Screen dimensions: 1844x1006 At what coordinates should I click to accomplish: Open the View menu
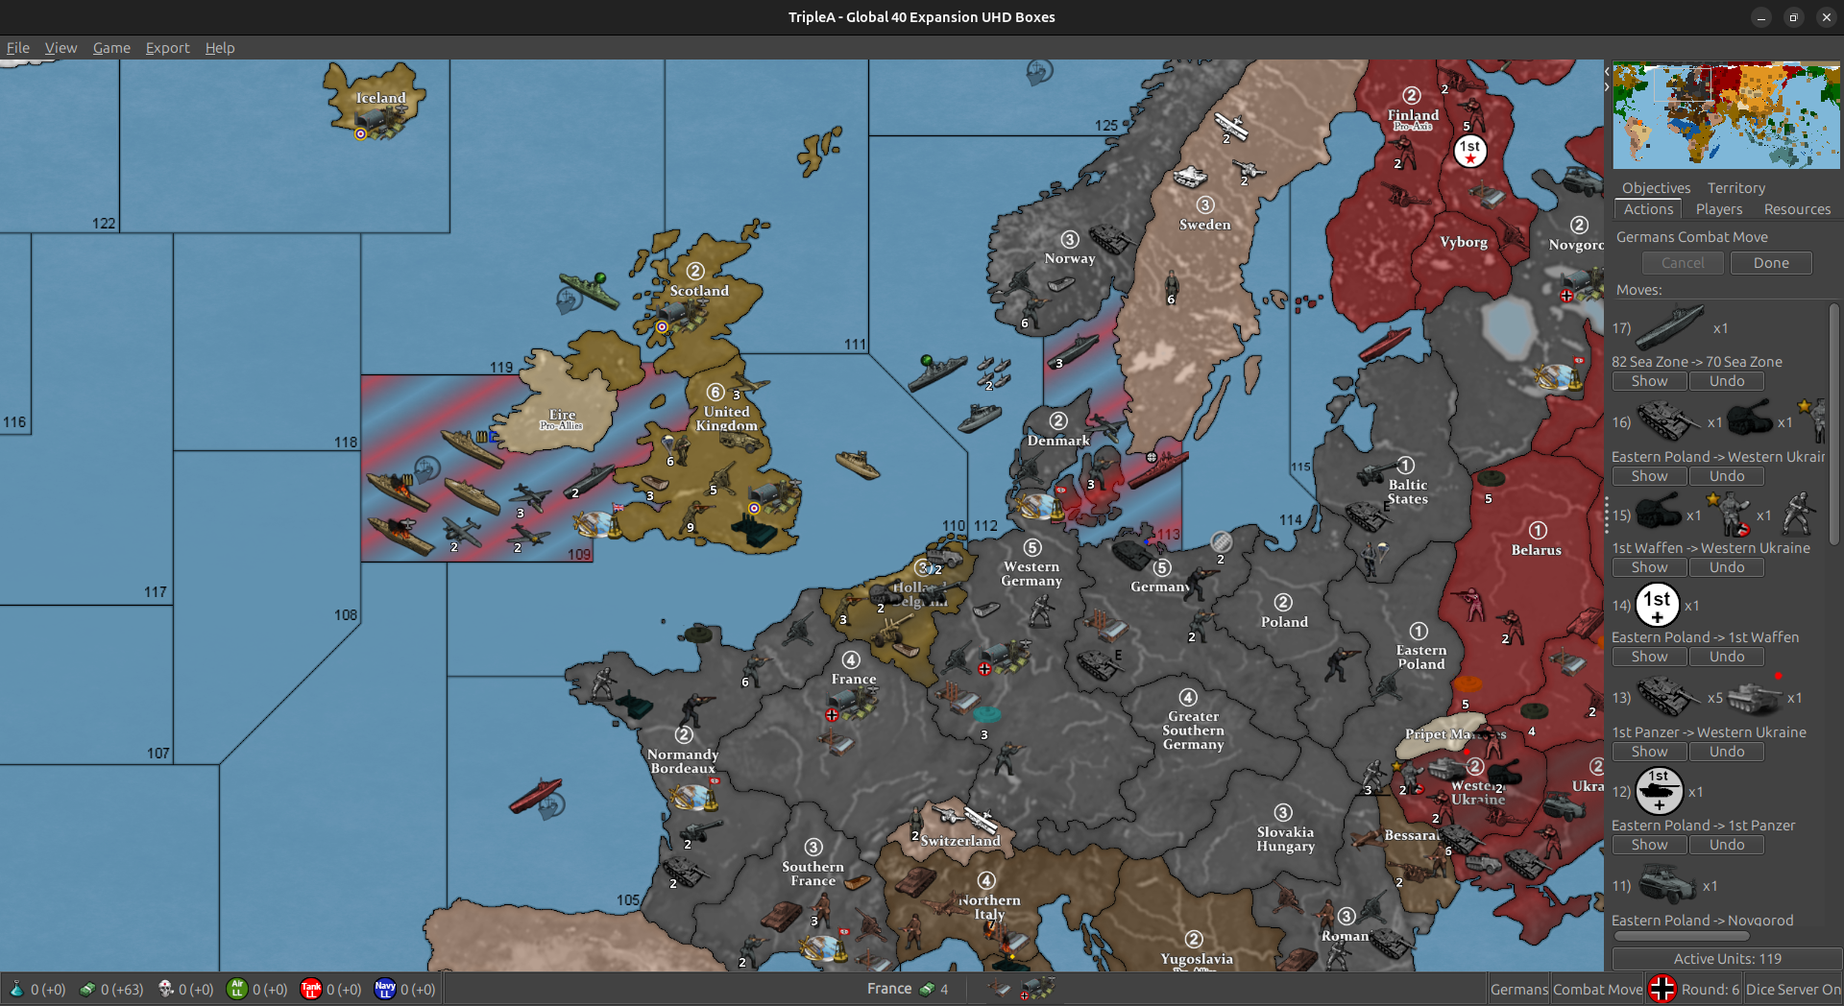click(x=61, y=48)
